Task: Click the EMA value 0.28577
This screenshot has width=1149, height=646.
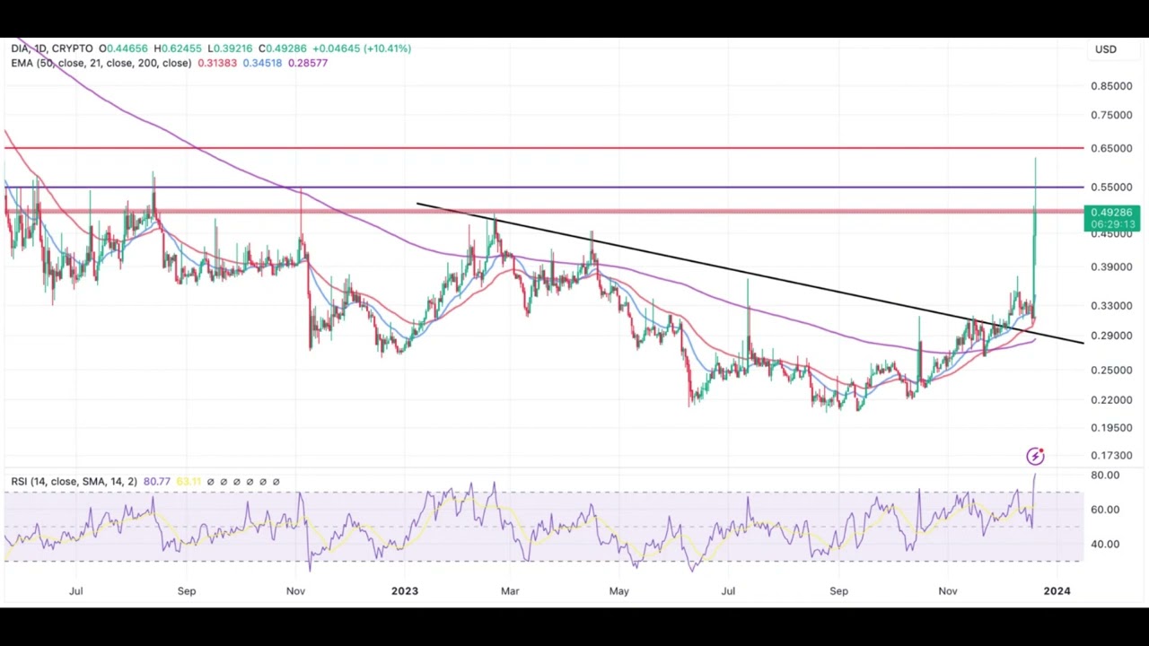Action: tap(308, 63)
